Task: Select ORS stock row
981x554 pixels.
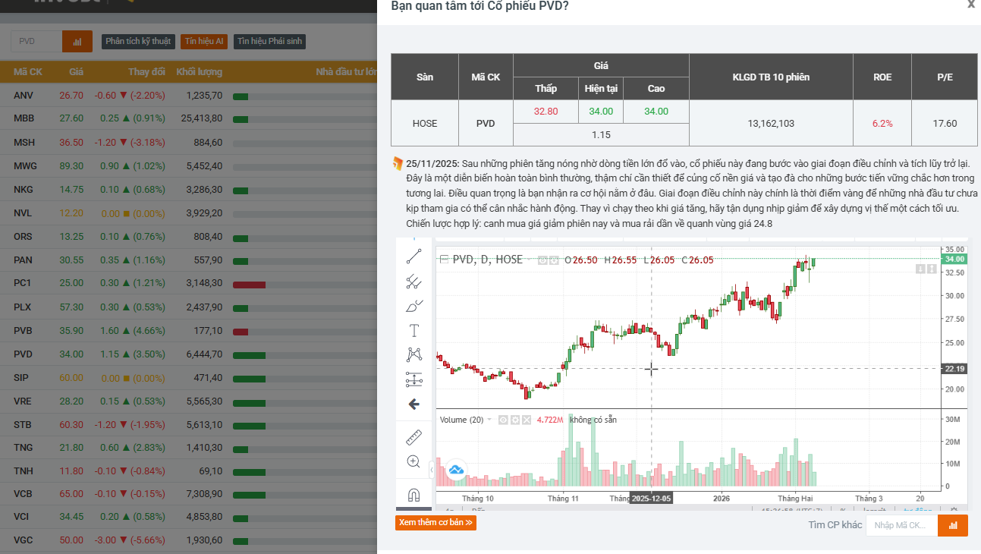Action: tap(188, 237)
